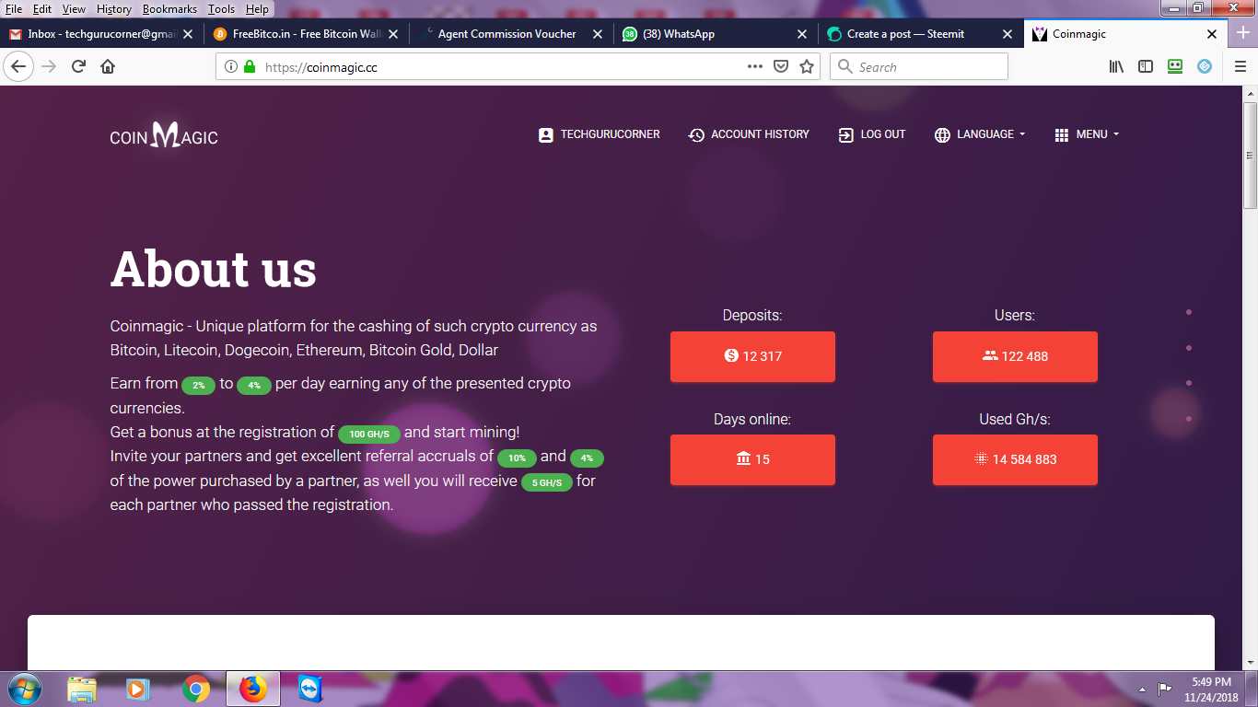
Task: Close the WhatsApp tab
Action: [x=801, y=34]
